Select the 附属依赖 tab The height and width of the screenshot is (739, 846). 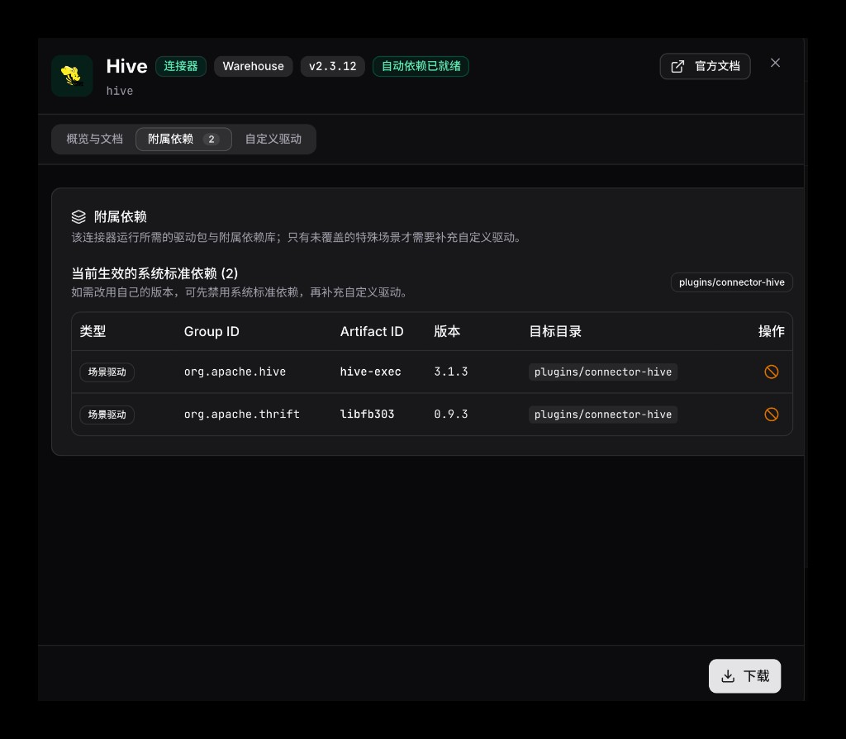coord(183,140)
